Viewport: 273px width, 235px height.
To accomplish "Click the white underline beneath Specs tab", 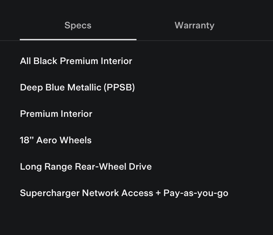I will tap(78, 40).
